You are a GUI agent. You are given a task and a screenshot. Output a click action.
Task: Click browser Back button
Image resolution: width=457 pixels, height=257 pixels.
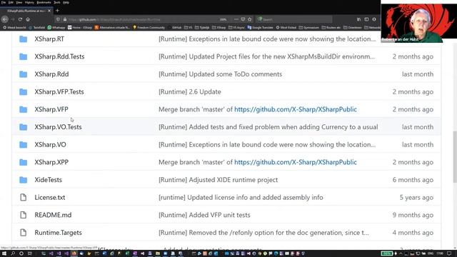click(5, 19)
